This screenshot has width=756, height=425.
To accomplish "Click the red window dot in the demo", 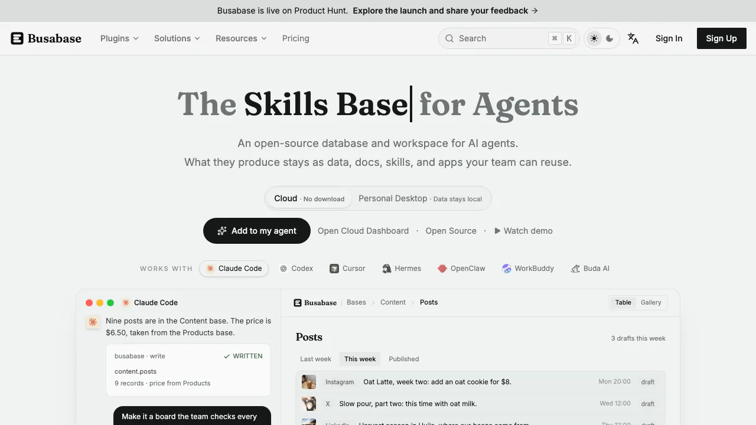I will point(89,303).
